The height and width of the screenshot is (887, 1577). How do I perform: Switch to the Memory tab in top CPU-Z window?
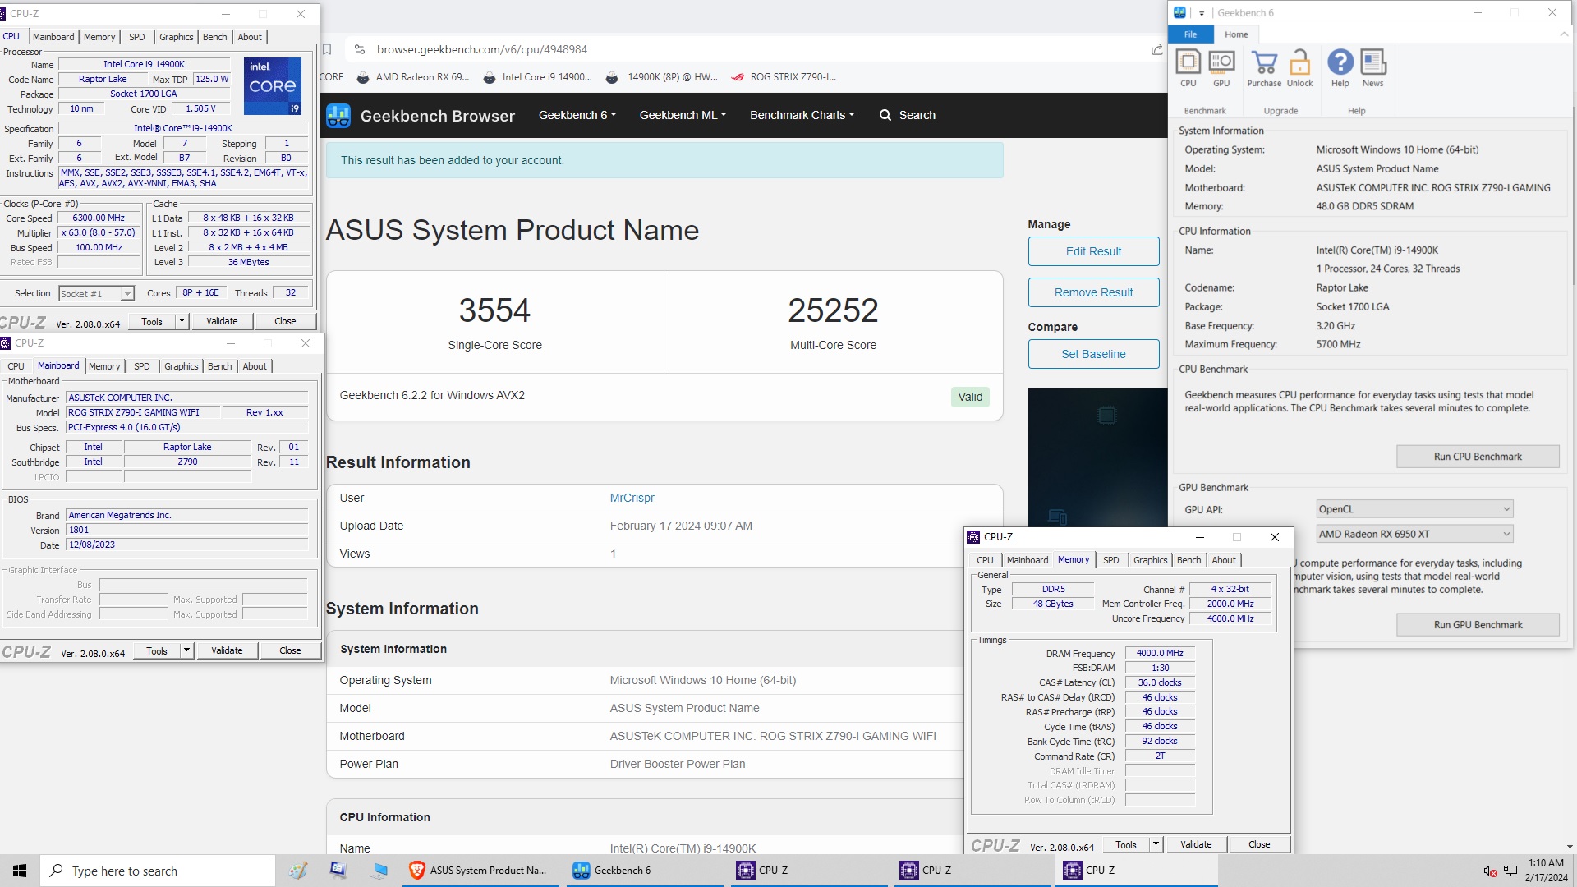click(99, 37)
